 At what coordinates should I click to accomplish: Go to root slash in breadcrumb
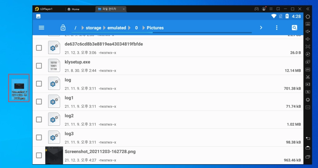[x=75, y=28]
